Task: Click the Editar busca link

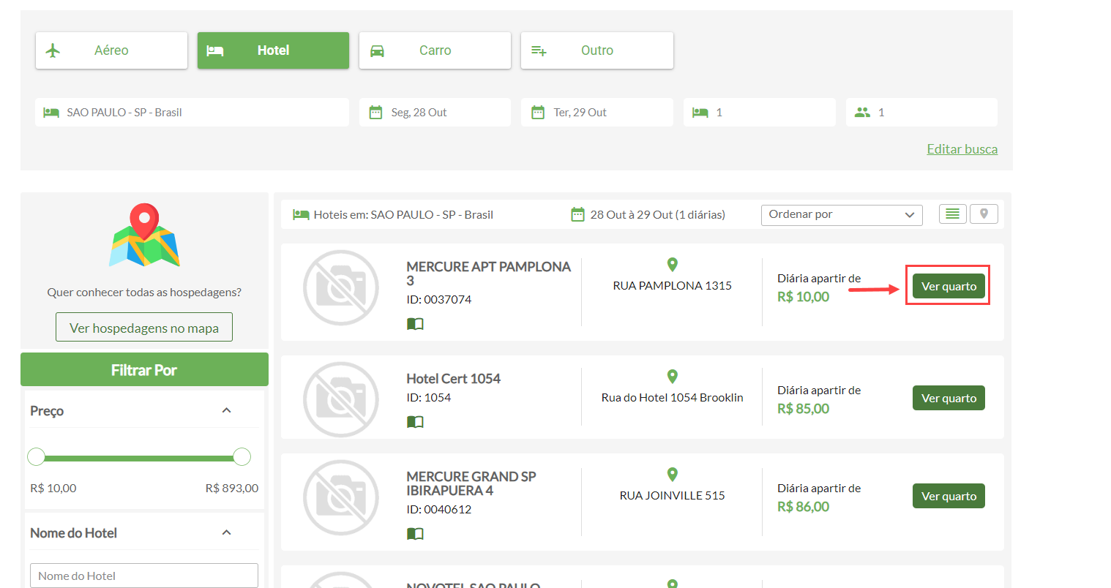Action: click(x=962, y=149)
